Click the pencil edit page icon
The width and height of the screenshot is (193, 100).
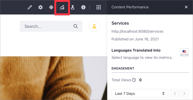(x=30, y=7)
